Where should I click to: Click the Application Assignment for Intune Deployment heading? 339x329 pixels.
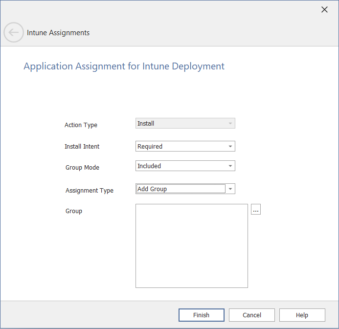tap(124, 66)
